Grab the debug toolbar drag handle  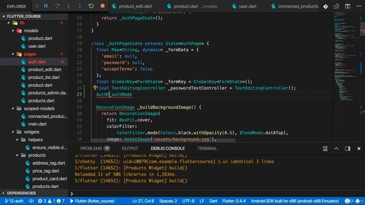(37, 6)
